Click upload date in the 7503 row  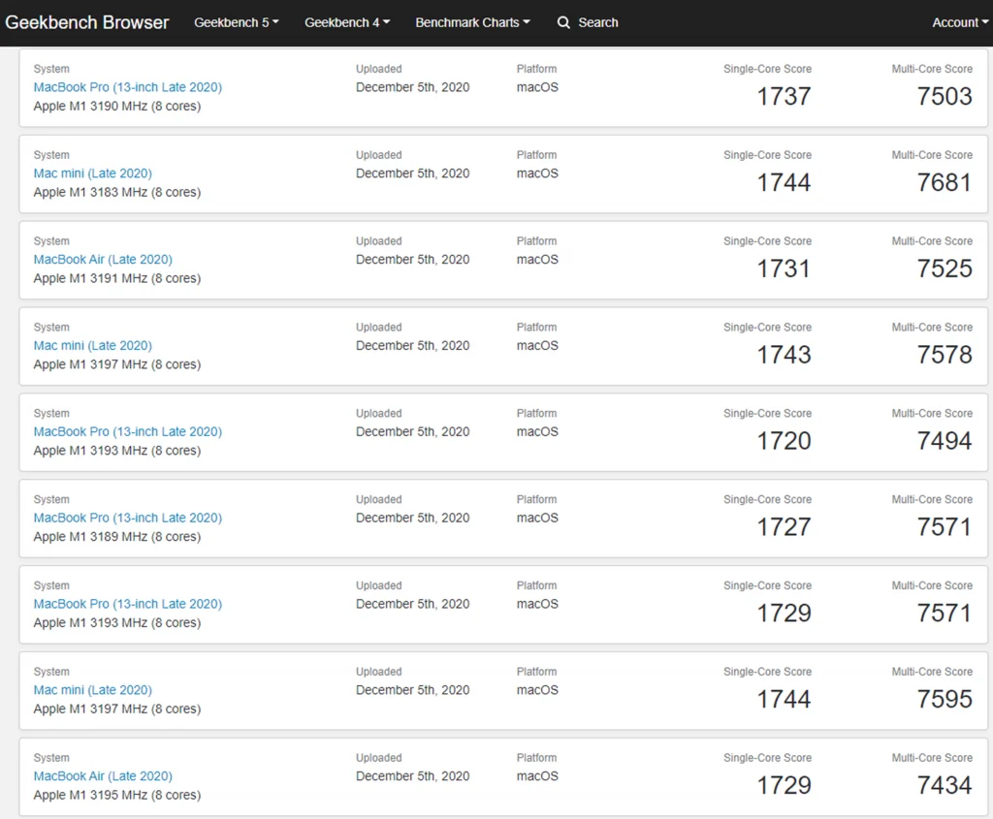(412, 87)
